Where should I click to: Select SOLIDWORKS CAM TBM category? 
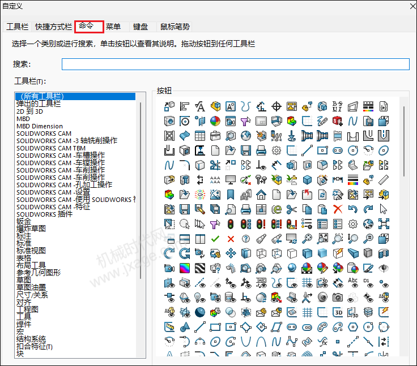click(x=51, y=148)
